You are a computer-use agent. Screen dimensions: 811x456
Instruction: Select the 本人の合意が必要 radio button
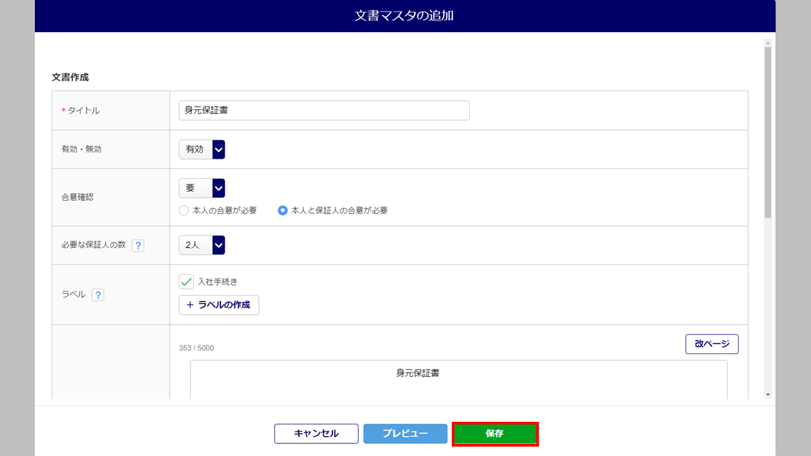(x=184, y=211)
